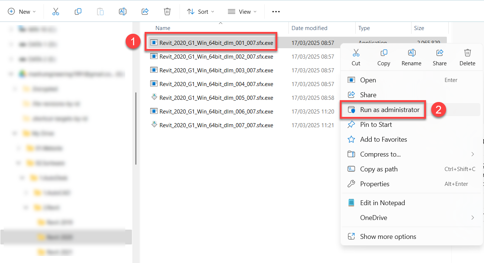The height and width of the screenshot is (263, 484).
Task: Click the icon of Revit dlm_005_007.sfx.exe
Action: pyautogui.click(x=154, y=98)
